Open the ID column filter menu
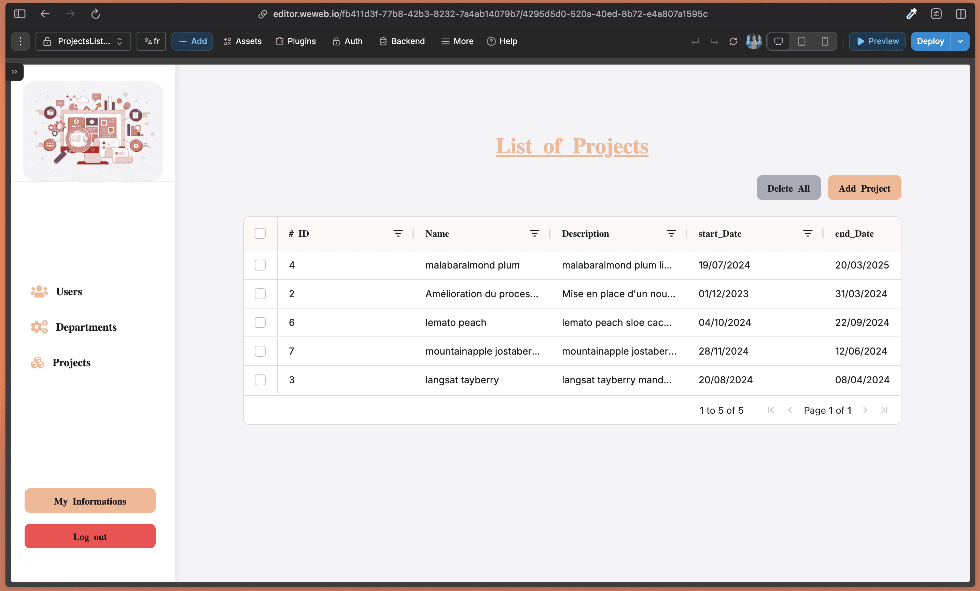 pyautogui.click(x=398, y=233)
